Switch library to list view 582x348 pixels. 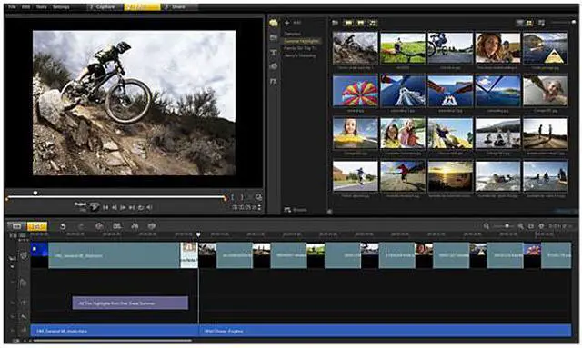519,23
